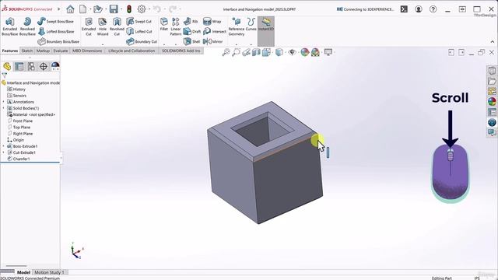Image resolution: width=498 pixels, height=280 pixels.
Task: Expand the Boss-Extrude1 feature
Action: pos(3,146)
